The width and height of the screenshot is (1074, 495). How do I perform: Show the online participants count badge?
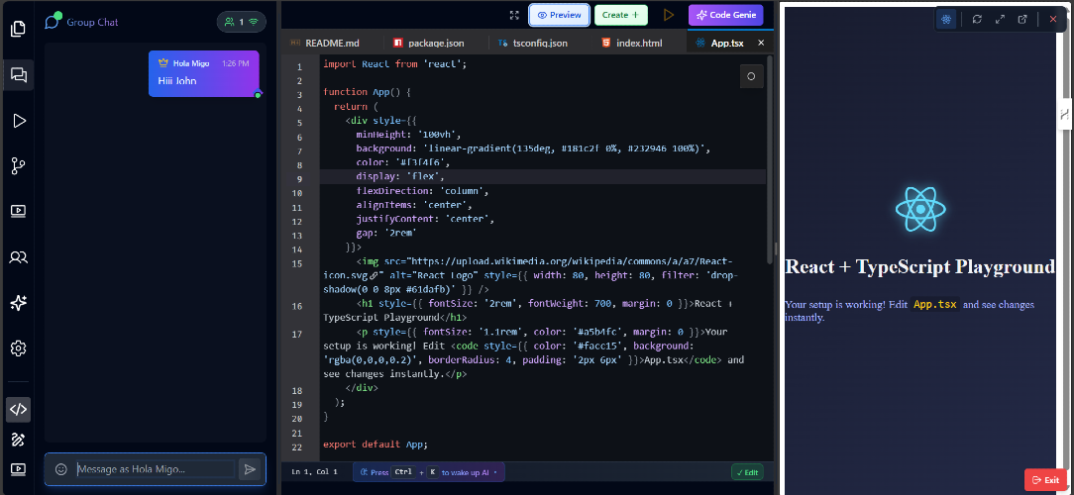242,22
